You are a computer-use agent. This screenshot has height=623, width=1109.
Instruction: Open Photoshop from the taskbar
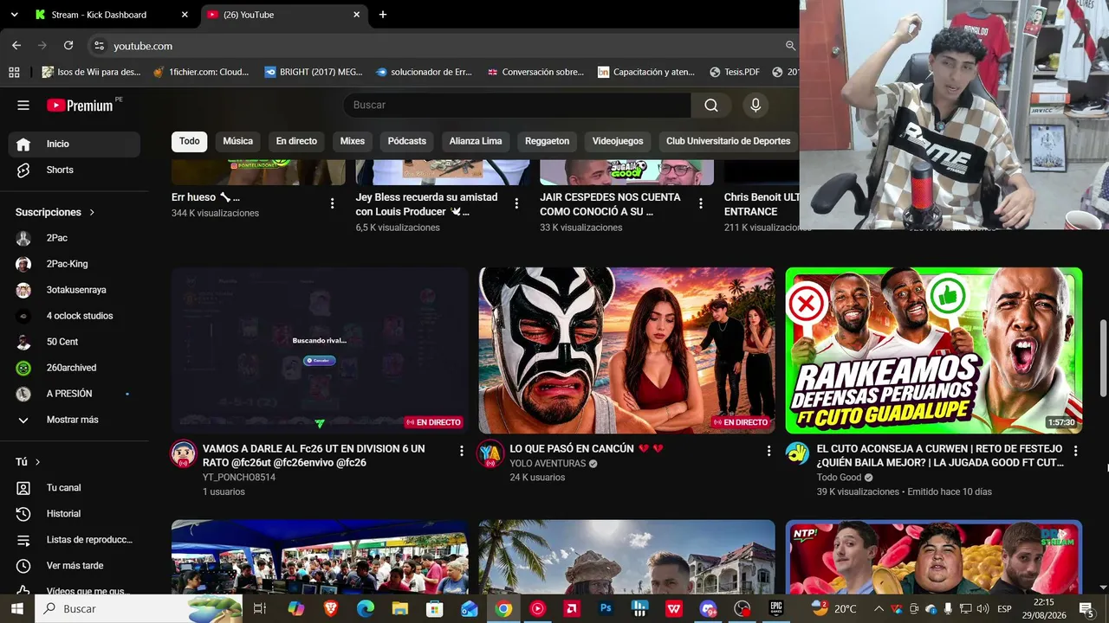click(606, 609)
